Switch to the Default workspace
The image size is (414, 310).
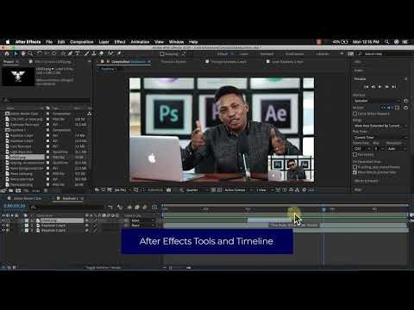(x=223, y=54)
